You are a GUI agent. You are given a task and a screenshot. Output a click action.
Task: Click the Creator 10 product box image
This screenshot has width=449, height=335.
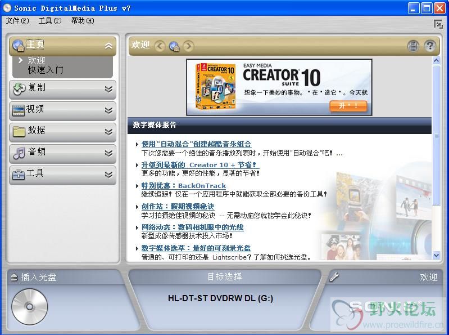(215, 87)
